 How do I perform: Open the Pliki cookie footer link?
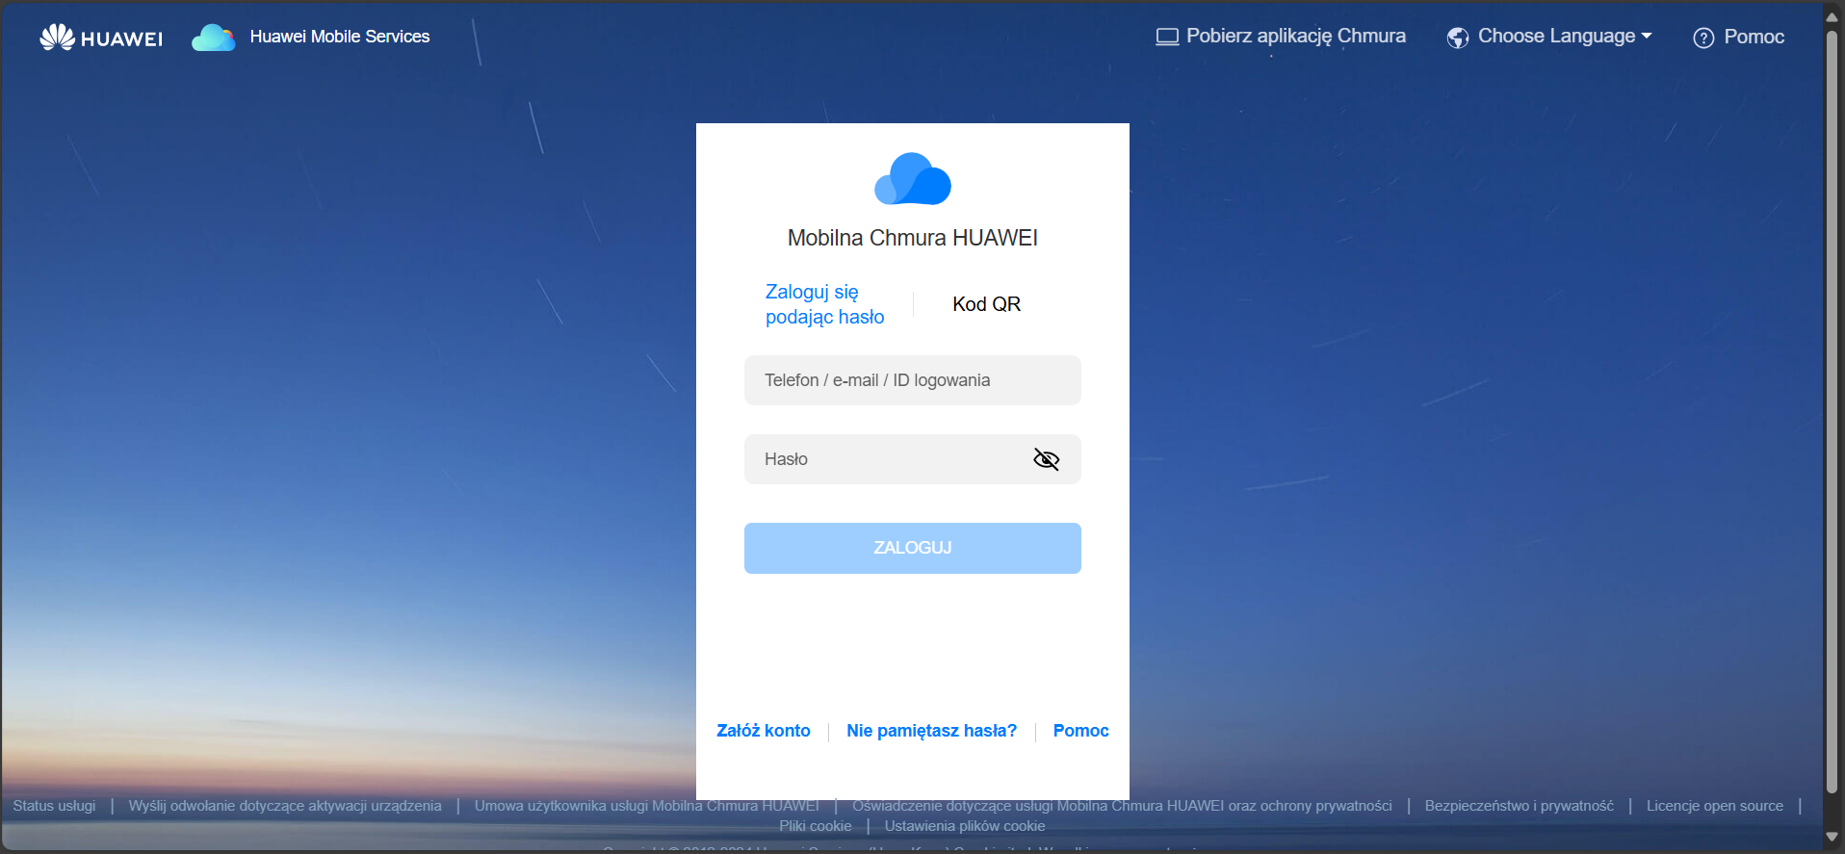pos(816,826)
